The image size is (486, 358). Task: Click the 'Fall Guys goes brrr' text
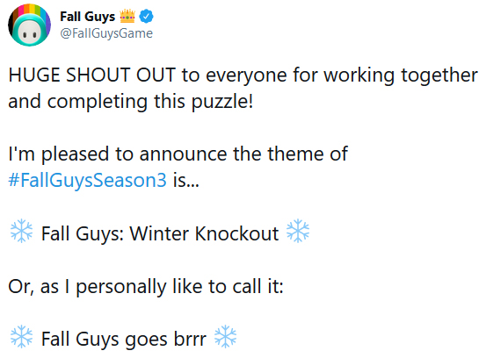(124, 340)
